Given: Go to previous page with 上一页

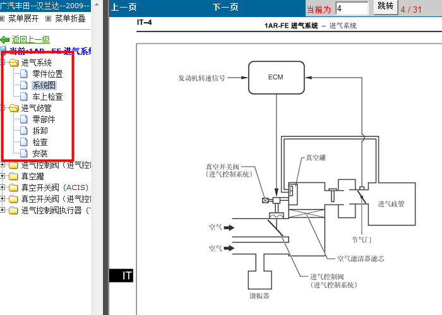Looking at the screenshot, I should coord(124,7).
